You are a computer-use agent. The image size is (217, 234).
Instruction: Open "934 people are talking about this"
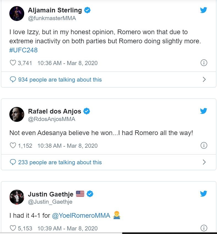60,80
